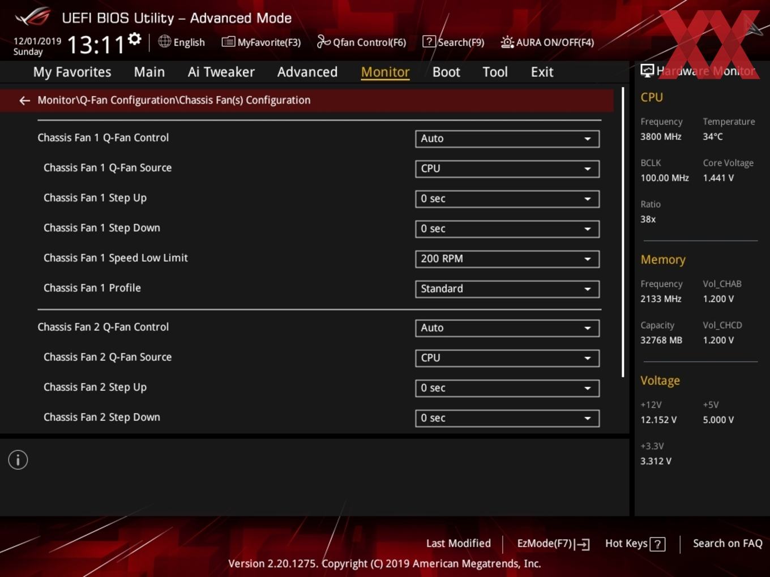Open the Exit tab
The height and width of the screenshot is (577, 770).
click(x=542, y=72)
